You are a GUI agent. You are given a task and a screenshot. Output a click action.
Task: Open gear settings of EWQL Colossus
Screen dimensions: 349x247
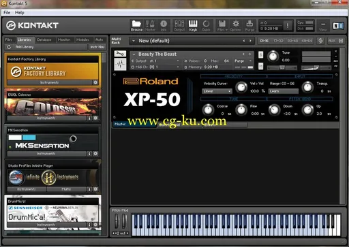pyautogui.click(x=95, y=118)
